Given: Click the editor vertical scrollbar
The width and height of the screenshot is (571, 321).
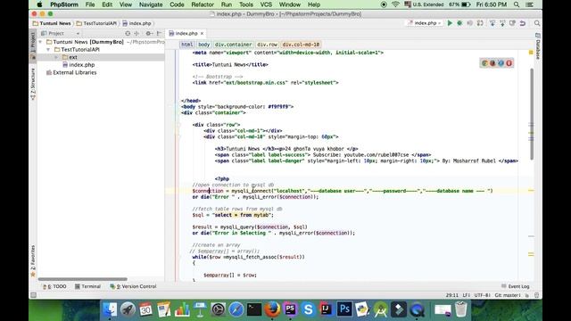Looking at the screenshot, I should pyautogui.click(x=532, y=114).
